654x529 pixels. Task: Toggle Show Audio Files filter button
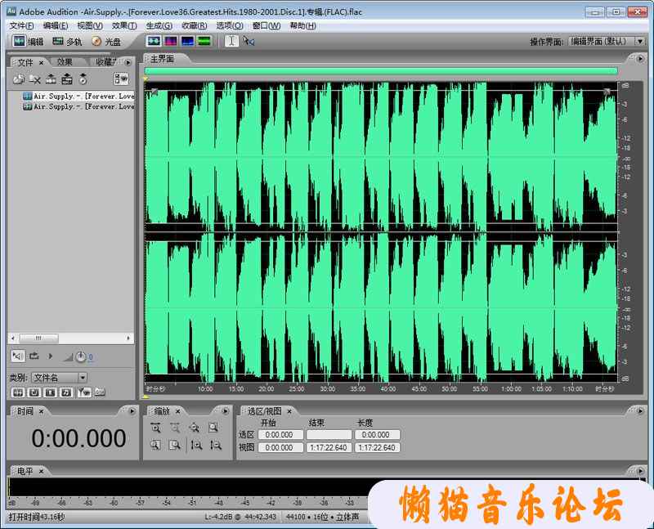click(x=18, y=392)
